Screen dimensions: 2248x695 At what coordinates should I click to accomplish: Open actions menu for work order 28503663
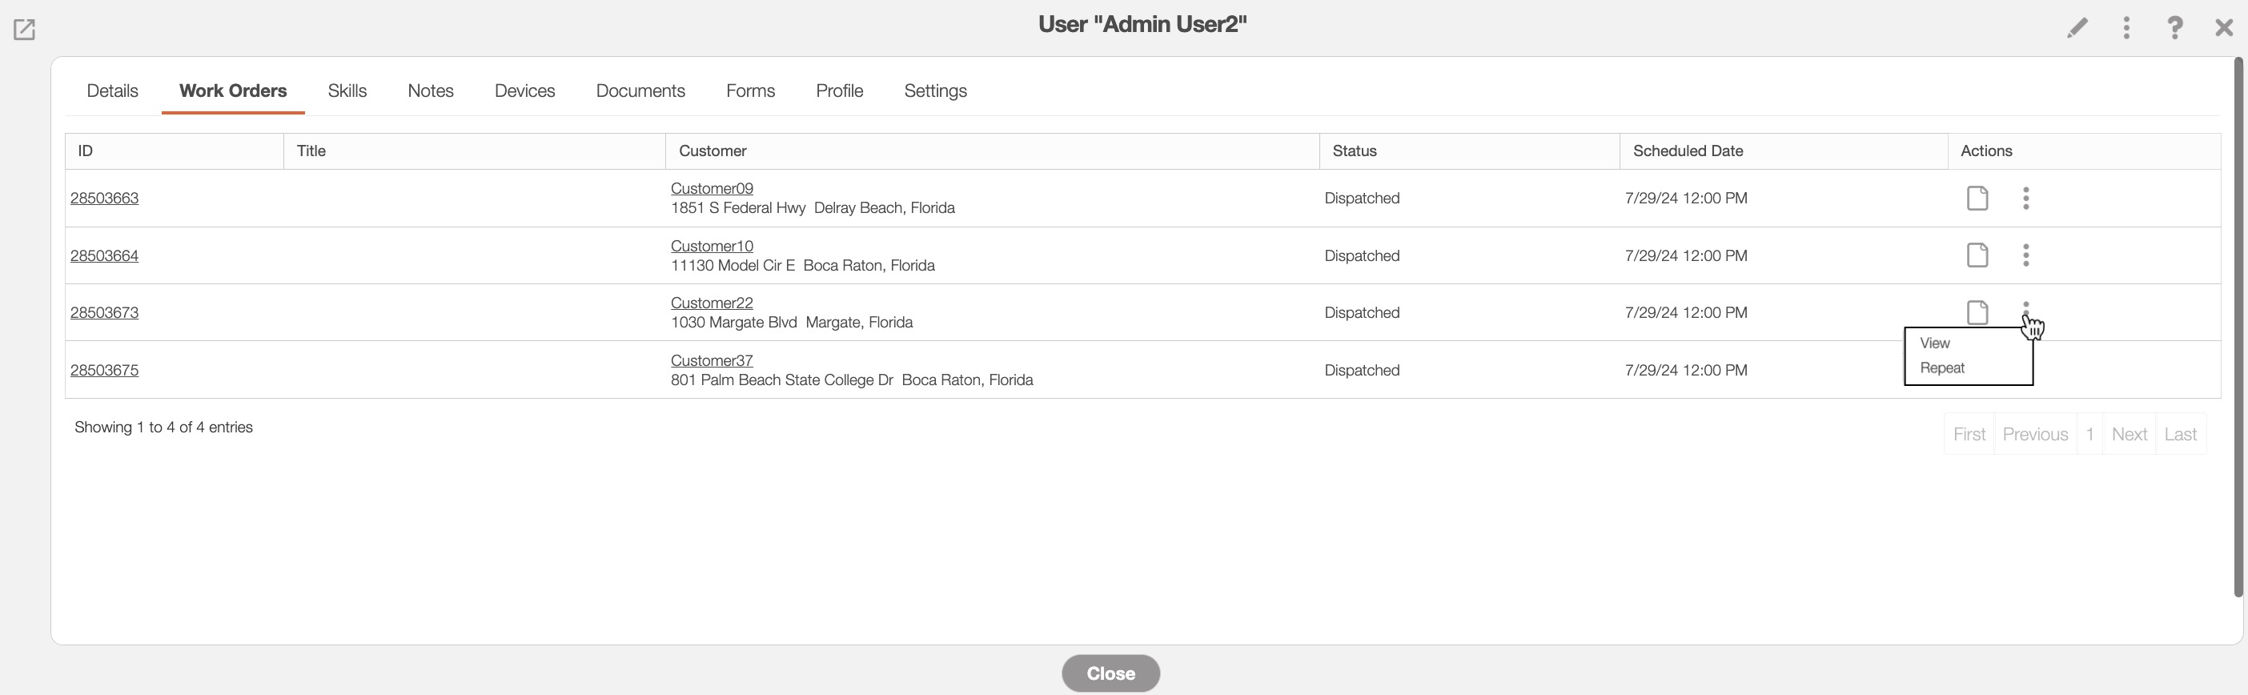click(2025, 199)
